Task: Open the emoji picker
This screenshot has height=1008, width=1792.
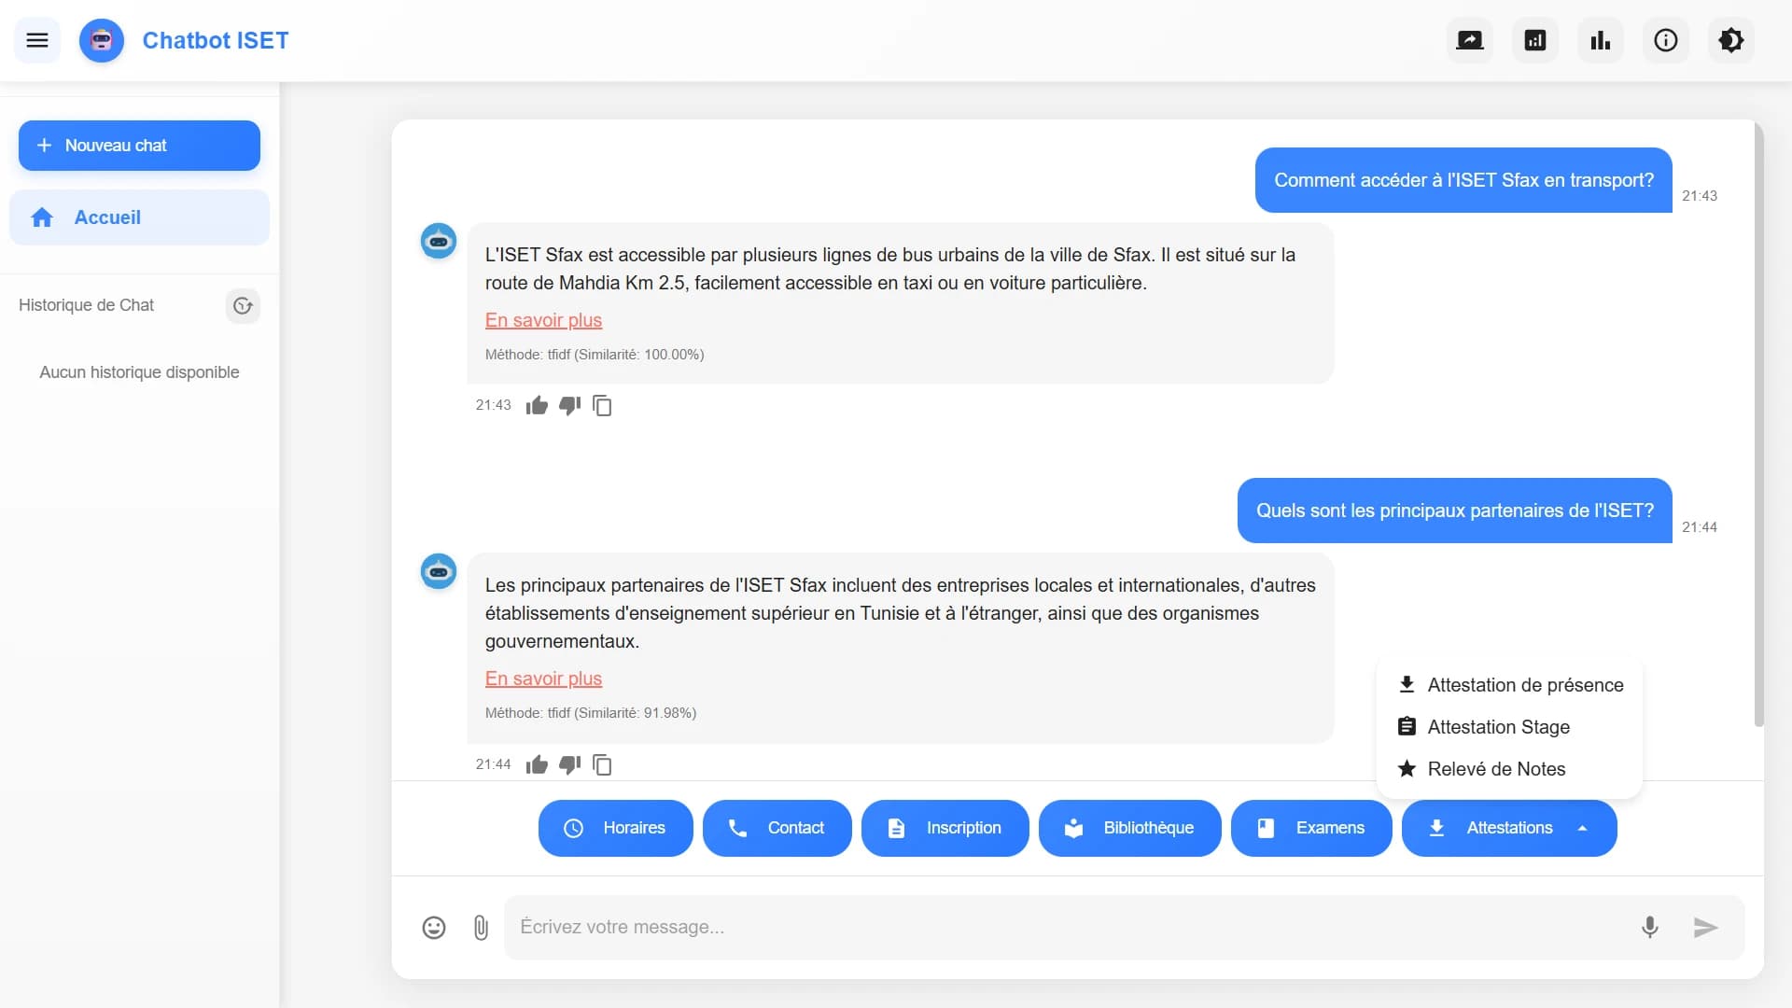Action: point(433,927)
